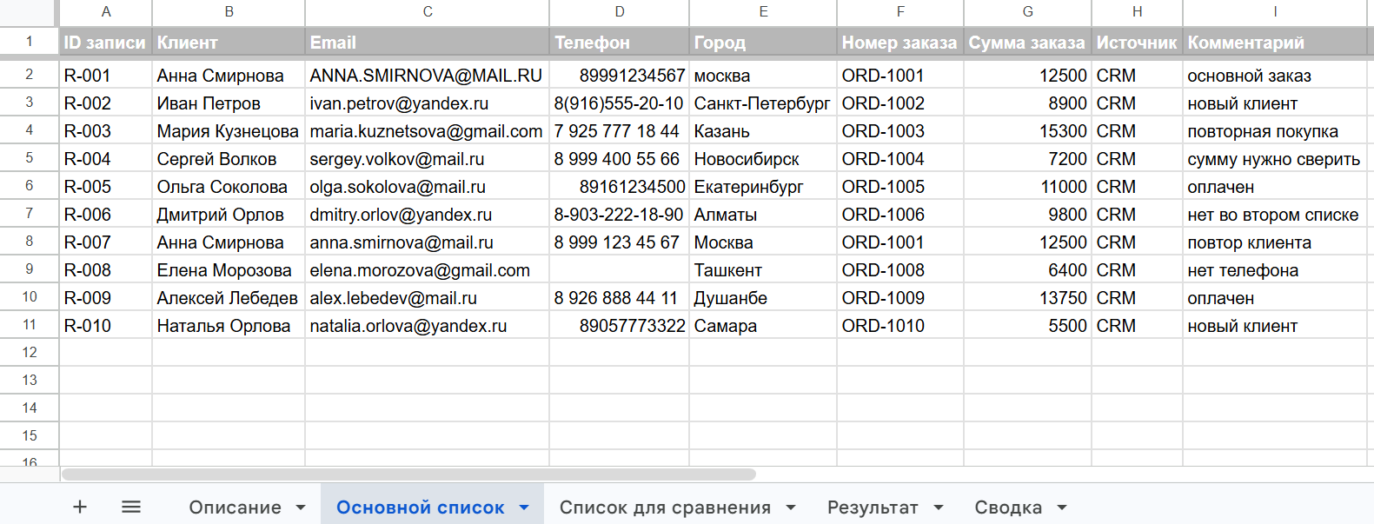This screenshot has height=524, width=1374.
Task: Select column I header
Action: click(x=1275, y=12)
